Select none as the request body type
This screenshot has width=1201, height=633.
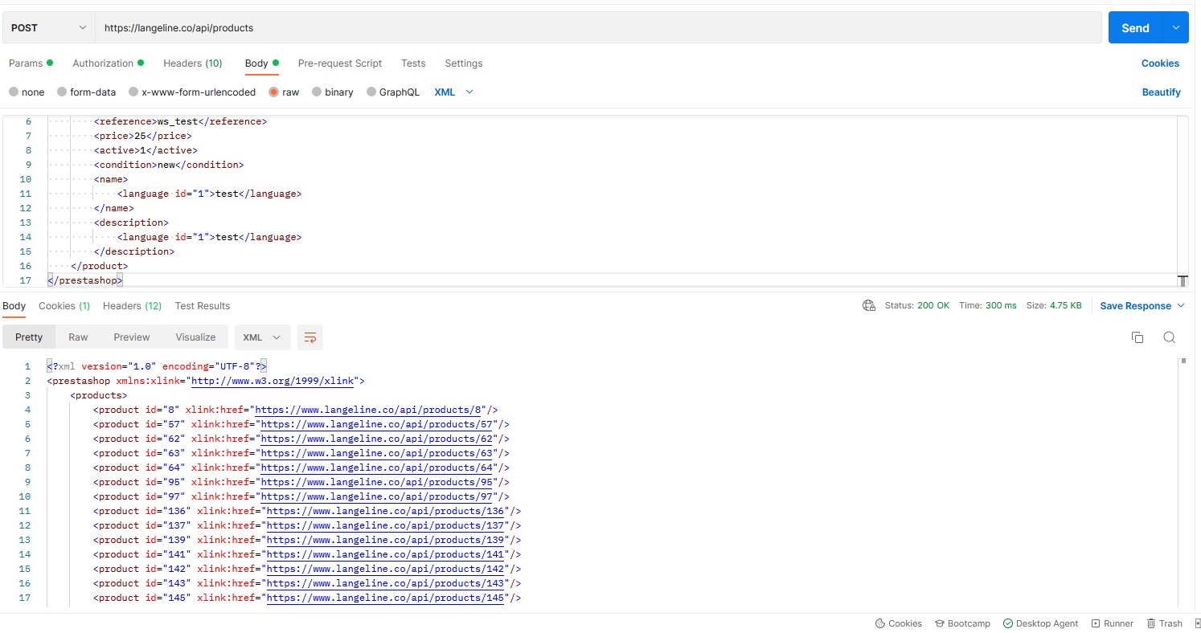pyautogui.click(x=27, y=92)
